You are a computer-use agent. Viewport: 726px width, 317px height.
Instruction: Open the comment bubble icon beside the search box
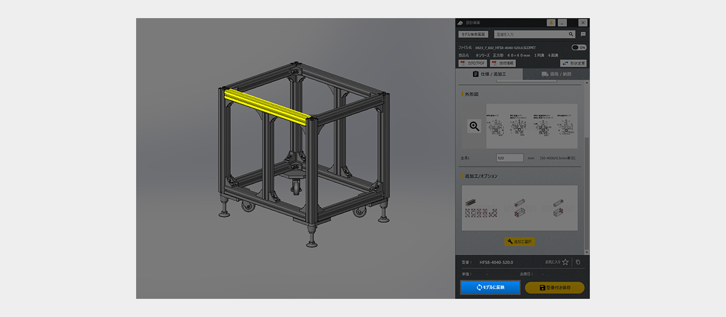click(x=583, y=35)
